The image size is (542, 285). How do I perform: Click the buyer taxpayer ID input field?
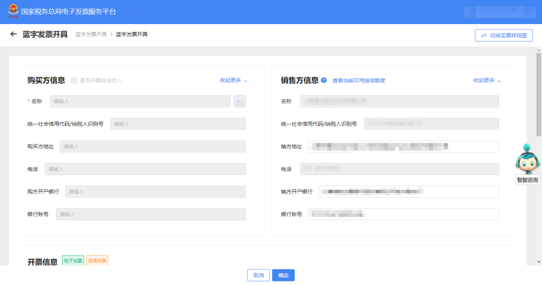click(x=178, y=124)
